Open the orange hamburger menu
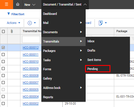Screen dimensions: 134x107 (6, 4)
